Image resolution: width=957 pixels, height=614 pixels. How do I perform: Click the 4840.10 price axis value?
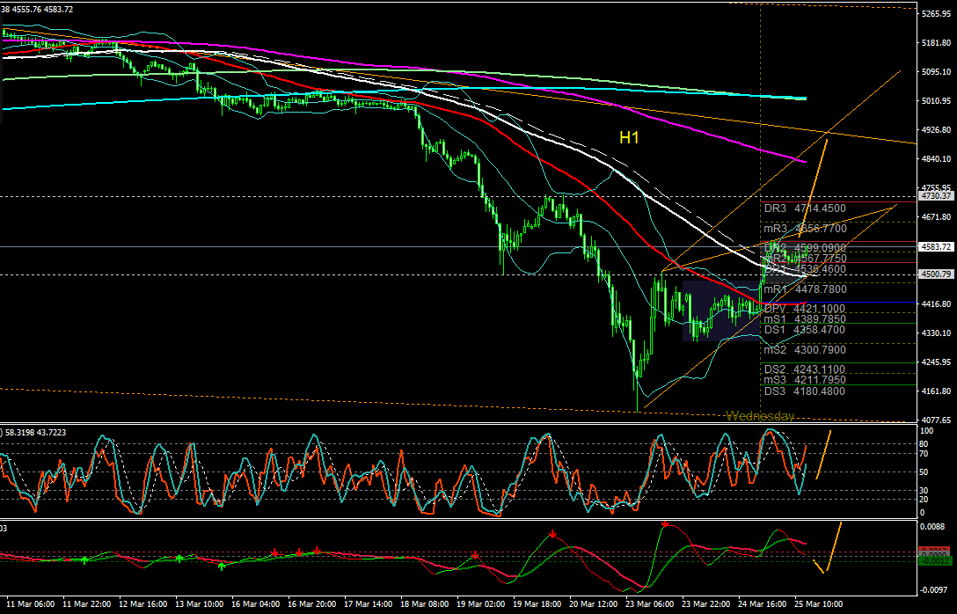click(936, 158)
